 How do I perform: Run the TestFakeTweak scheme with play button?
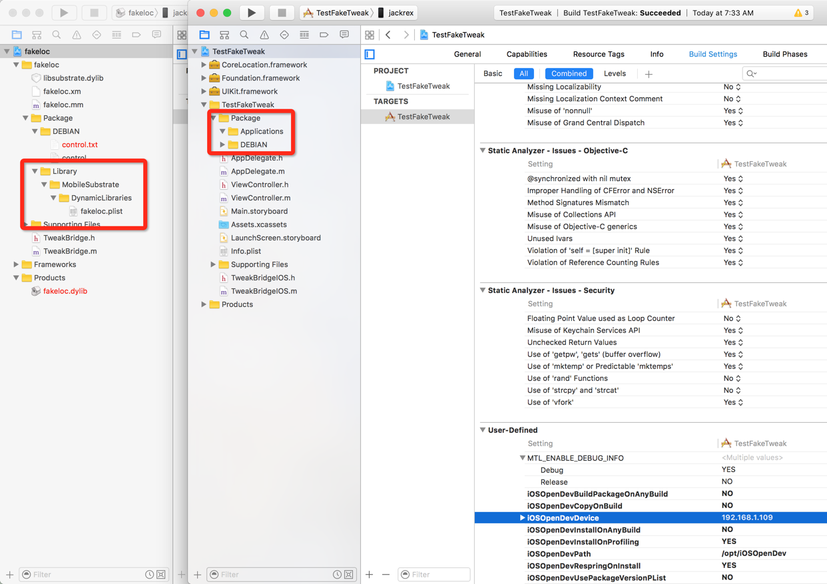(252, 13)
